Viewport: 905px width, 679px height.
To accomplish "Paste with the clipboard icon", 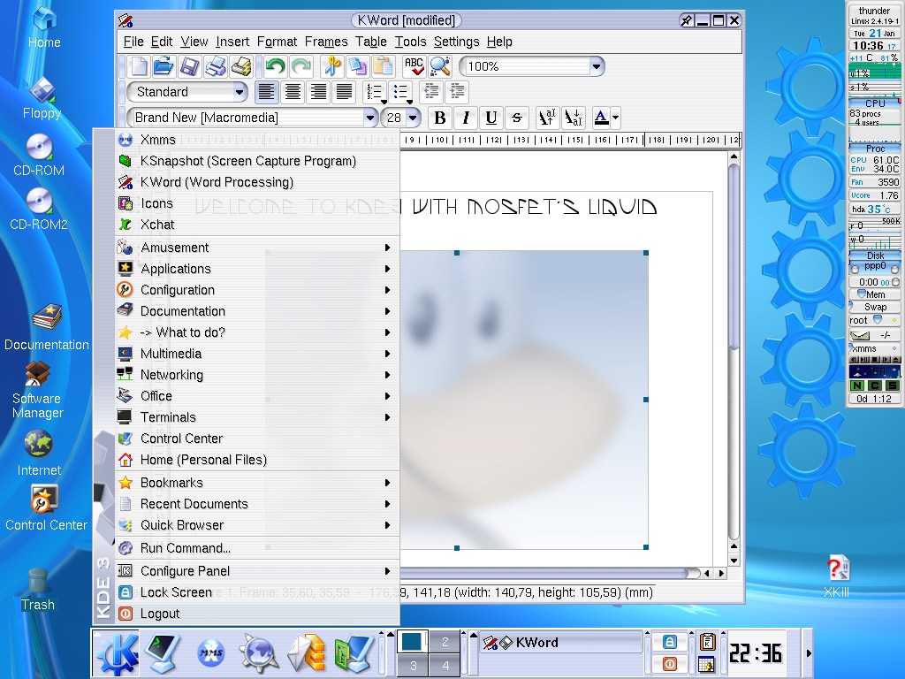I will pyautogui.click(x=384, y=66).
